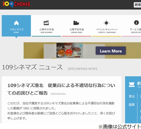Click the clapperboard Now Showing icon
Viewport: 141px width, 129px height.
coord(46,23)
